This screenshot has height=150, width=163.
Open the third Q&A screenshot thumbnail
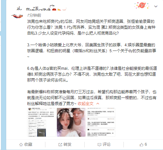point(101,122)
